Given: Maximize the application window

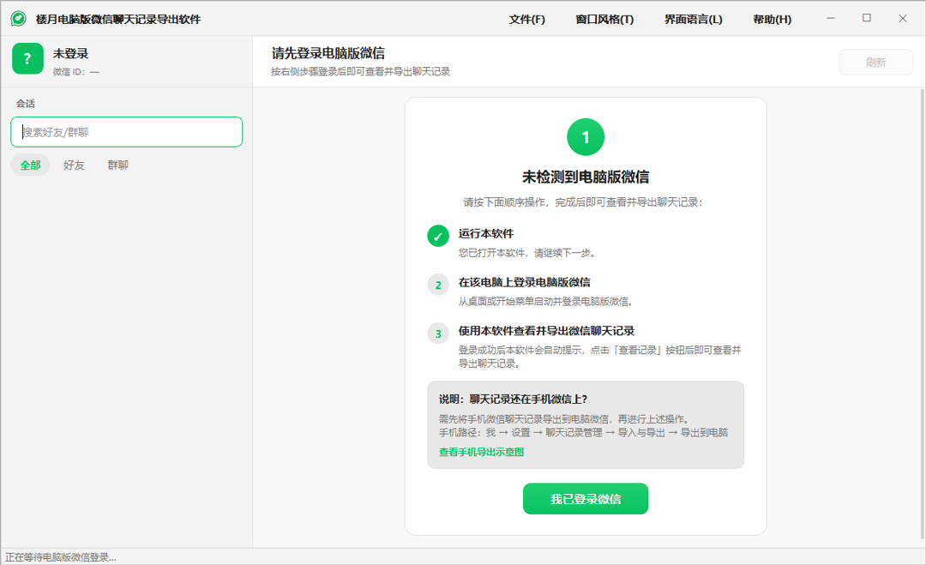Looking at the screenshot, I should [866, 18].
